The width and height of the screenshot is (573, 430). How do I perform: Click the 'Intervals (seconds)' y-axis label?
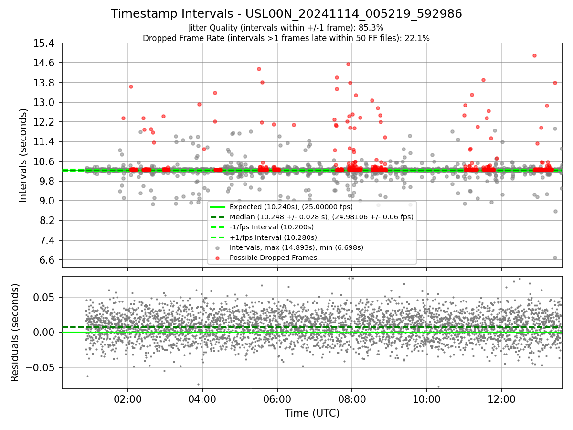(23, 155)
